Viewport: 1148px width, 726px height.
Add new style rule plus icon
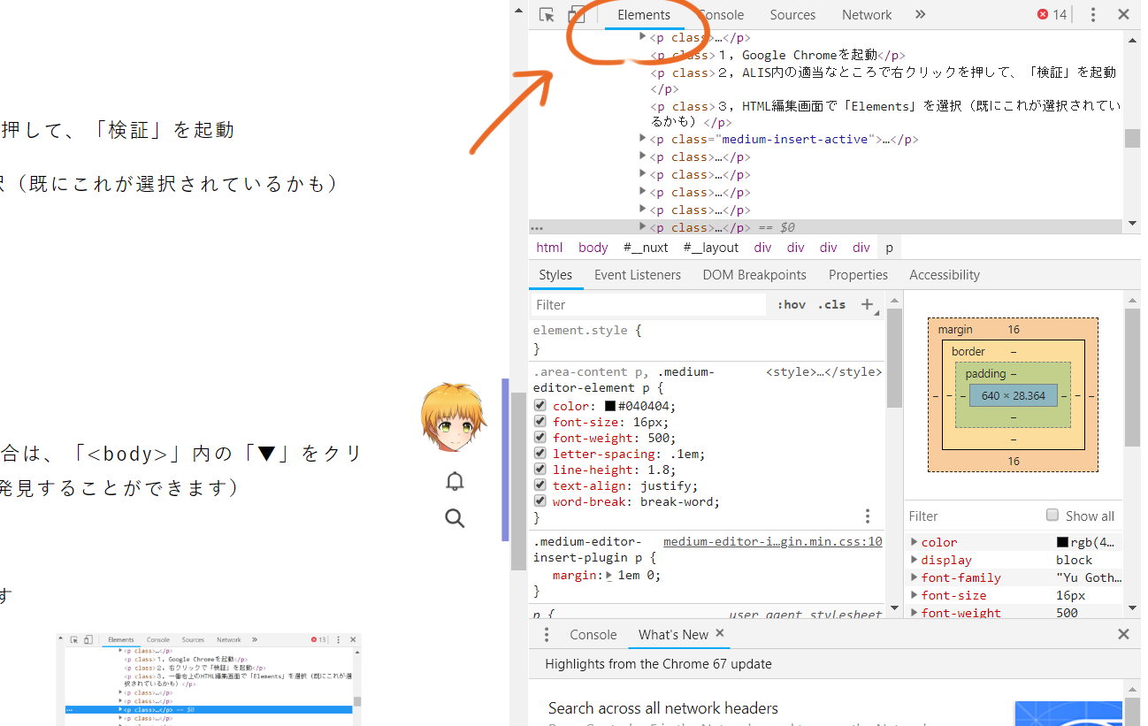click(x=868, y=304)
